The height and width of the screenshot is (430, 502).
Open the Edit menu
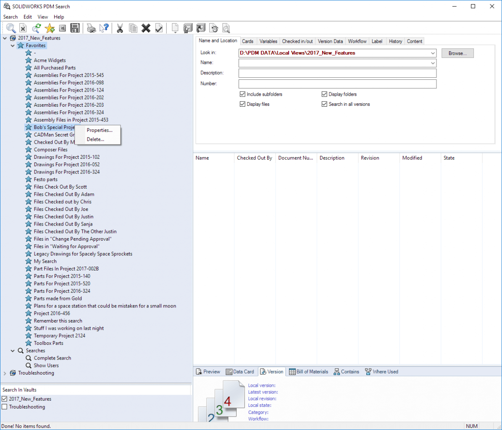tap(28, 17)
